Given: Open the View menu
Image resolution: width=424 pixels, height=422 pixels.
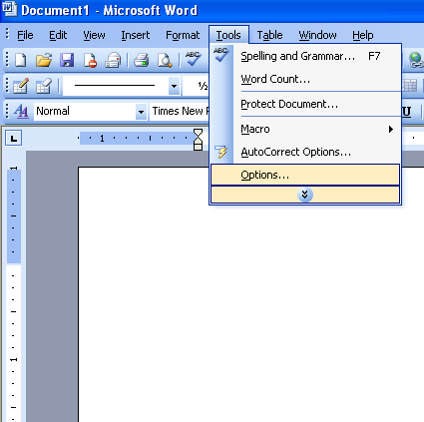Looking at the screenshot, I should pos(94,35).
